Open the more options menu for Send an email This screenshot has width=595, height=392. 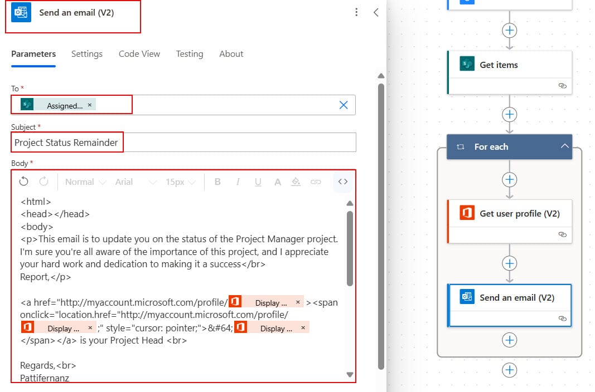coord(356,12)
